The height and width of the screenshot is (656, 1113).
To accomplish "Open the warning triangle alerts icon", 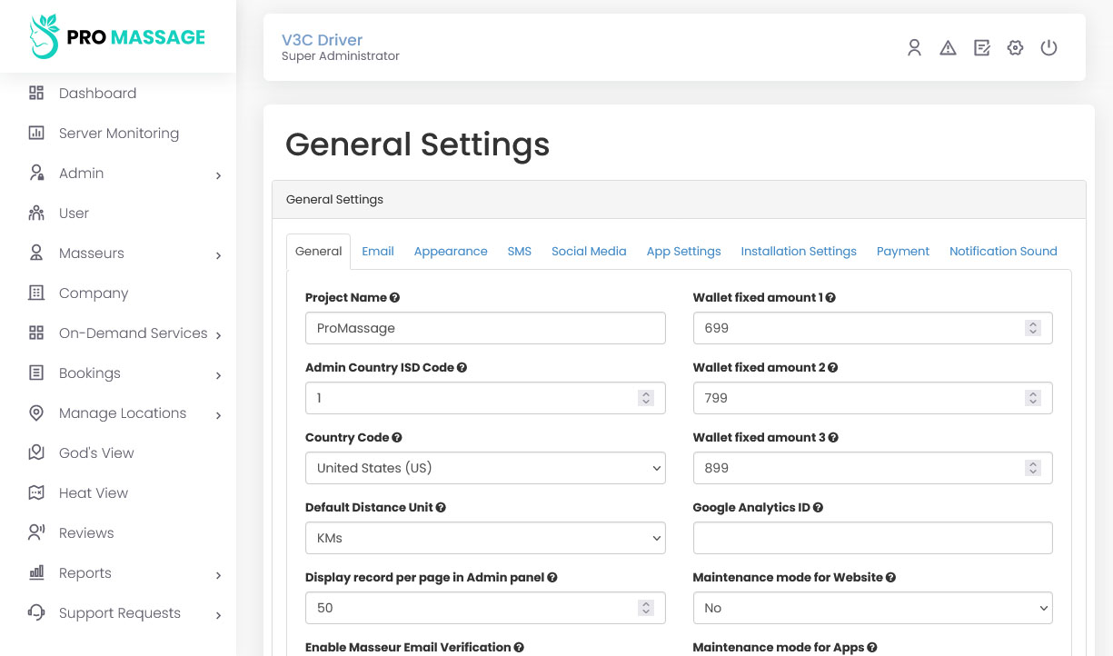I will 948,48.
